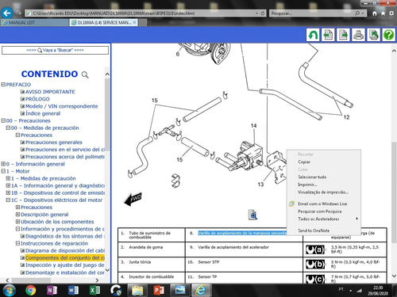Open Windows Start menu
This screenshot has height=297, width=397.
[x=9, y=290]
